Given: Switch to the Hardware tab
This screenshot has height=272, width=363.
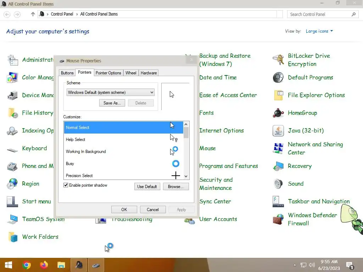Looking at the screenshot, I should point(149,73).
